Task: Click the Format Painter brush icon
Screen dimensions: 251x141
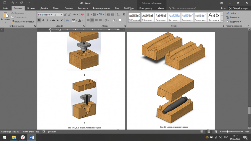Action: click(x=13, y=22)
